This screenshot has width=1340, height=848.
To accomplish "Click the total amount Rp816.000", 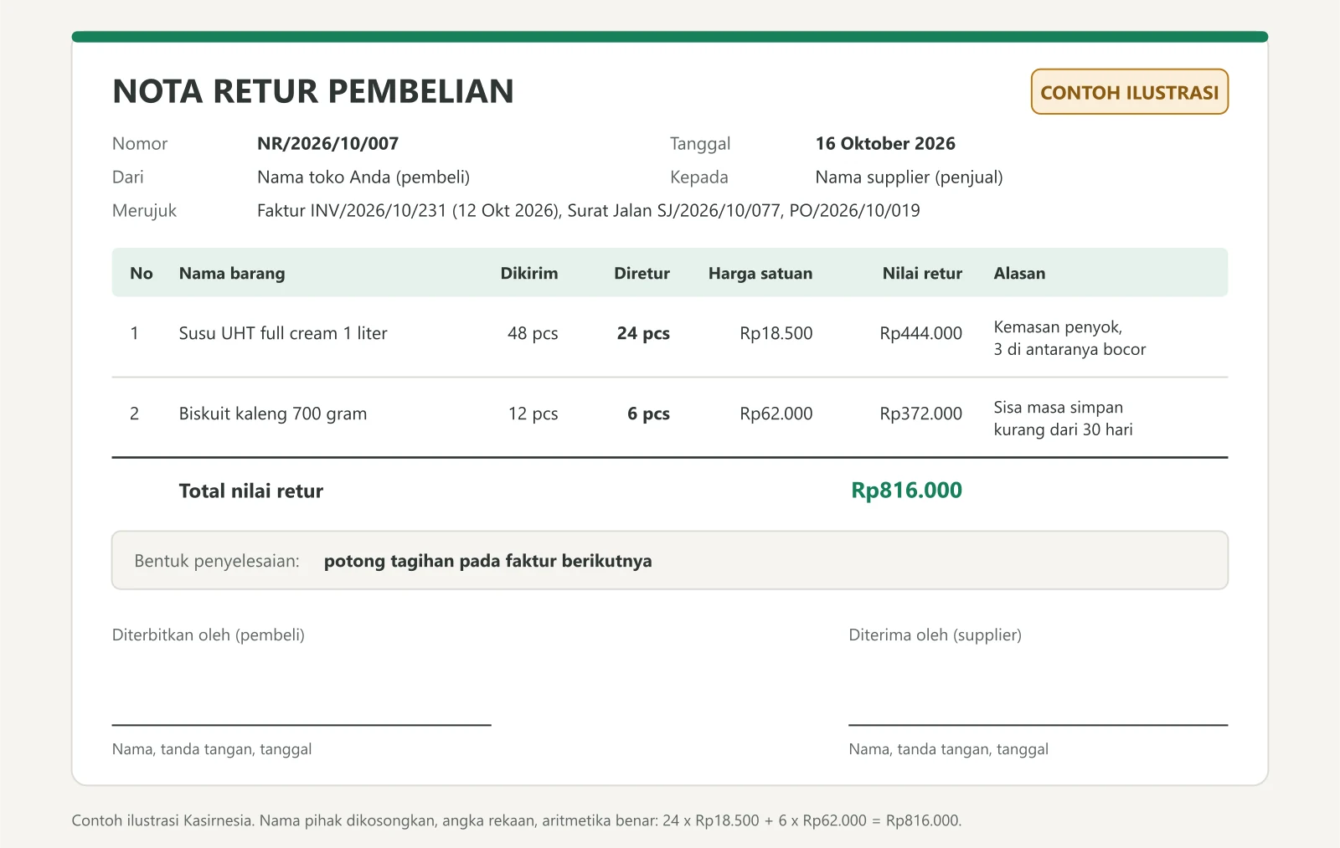I will point(907,491).
